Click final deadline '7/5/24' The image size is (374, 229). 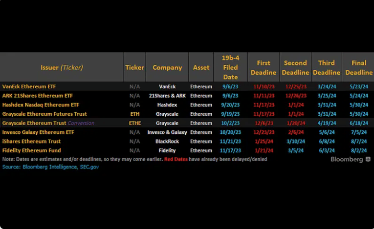(359, 132)
